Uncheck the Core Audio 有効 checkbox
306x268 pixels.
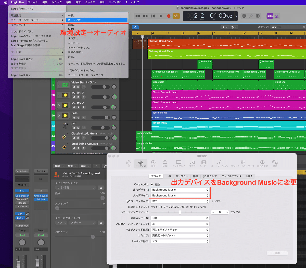[152, 184]
